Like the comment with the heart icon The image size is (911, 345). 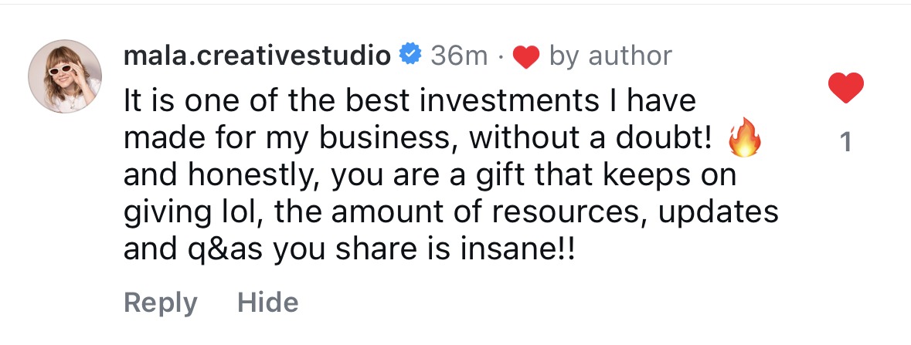click(x=845, y=88)
